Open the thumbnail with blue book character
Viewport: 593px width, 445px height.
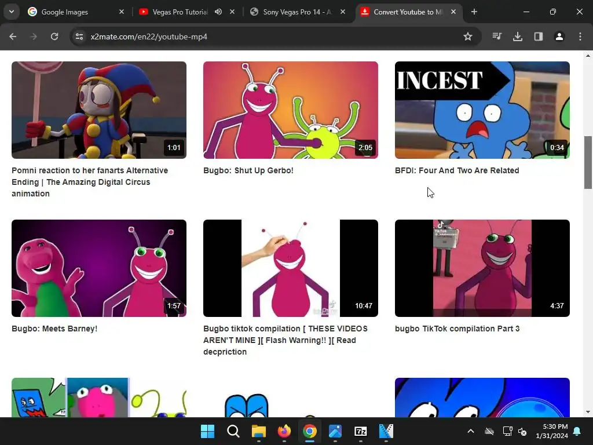tap(291, 397)
